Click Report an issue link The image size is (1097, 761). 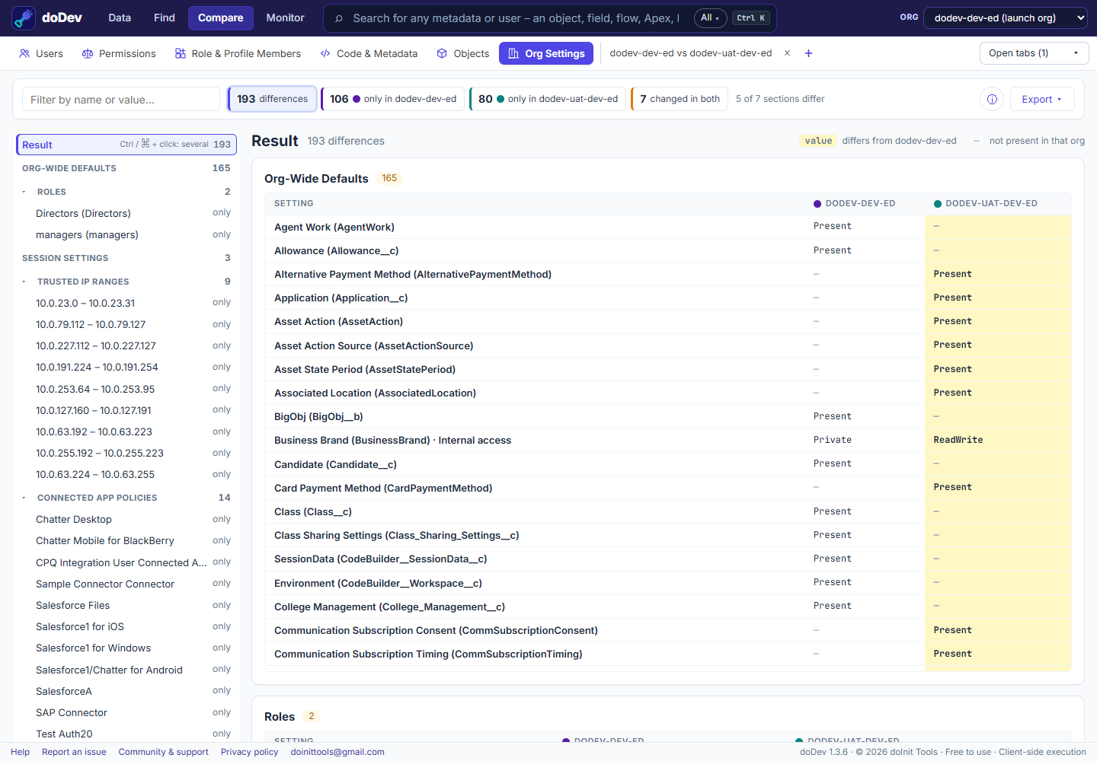[x=74, y=752]
